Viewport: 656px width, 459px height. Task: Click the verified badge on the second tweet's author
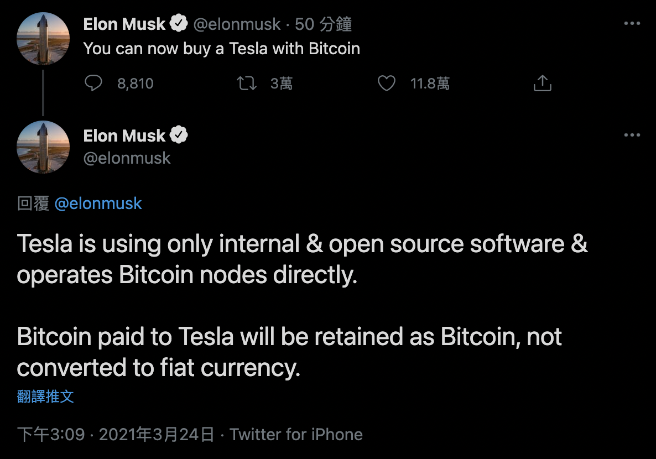tap(179, 135)
